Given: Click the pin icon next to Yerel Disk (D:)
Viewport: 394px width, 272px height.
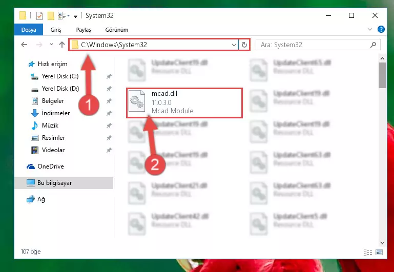Looking at the screenshot, I should point(109,89).
